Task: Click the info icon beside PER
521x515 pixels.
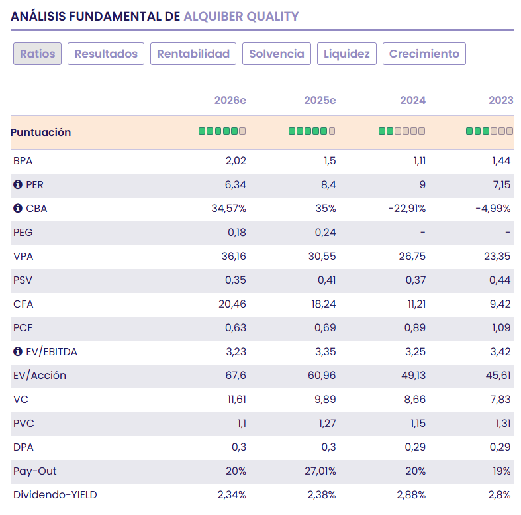Action: pyautogui.click(x=18, y=185)
